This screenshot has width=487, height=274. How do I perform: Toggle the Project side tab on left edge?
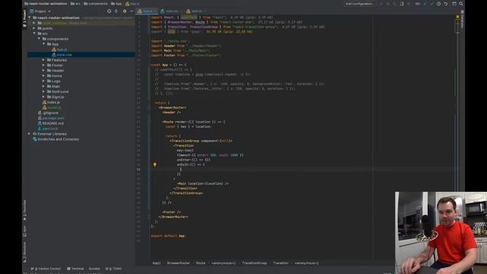coord(24,18)
